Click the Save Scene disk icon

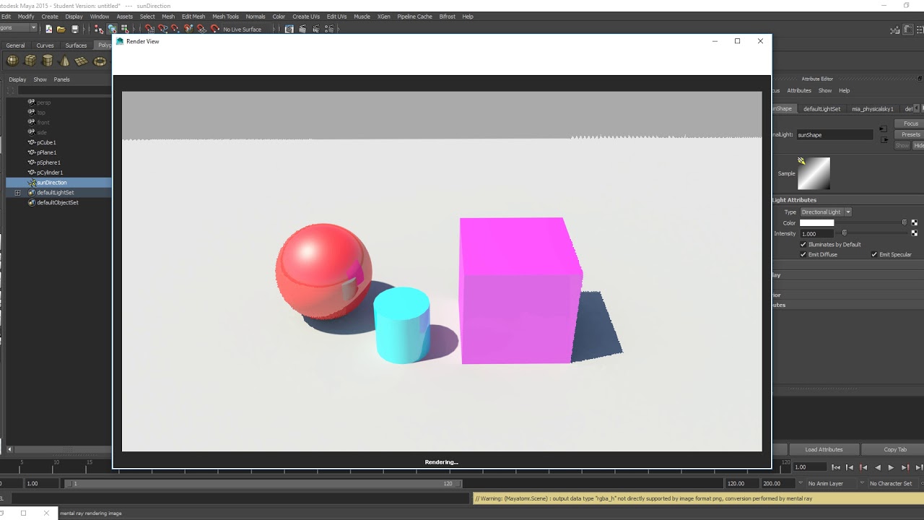75,29
